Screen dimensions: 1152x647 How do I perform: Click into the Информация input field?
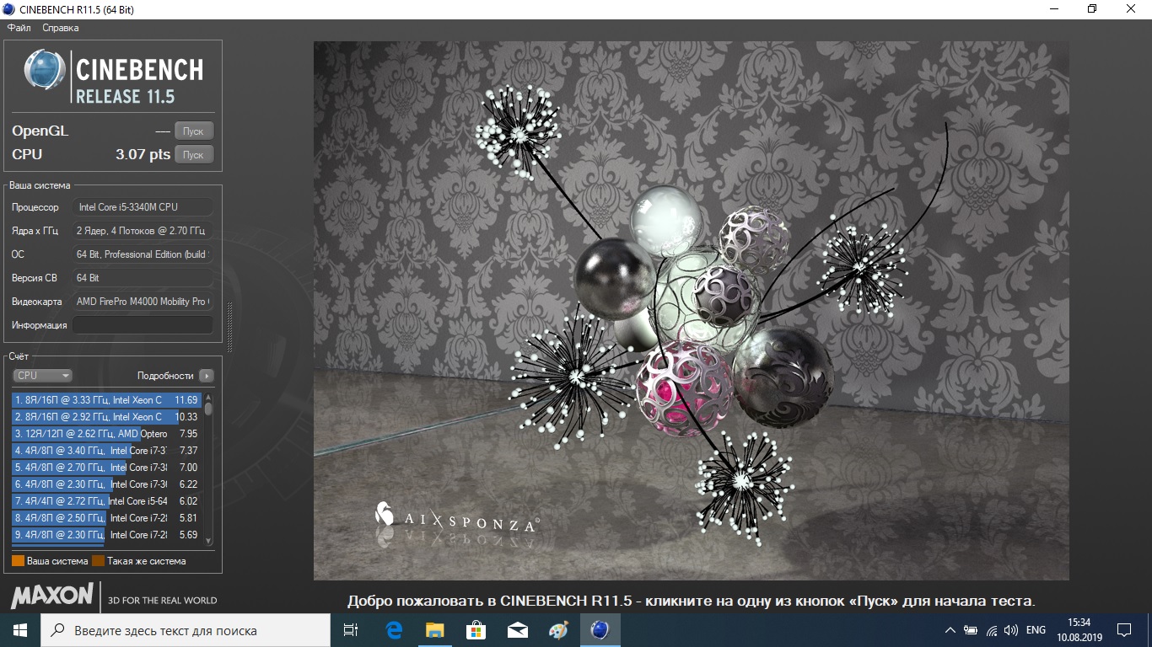point(143,325)
